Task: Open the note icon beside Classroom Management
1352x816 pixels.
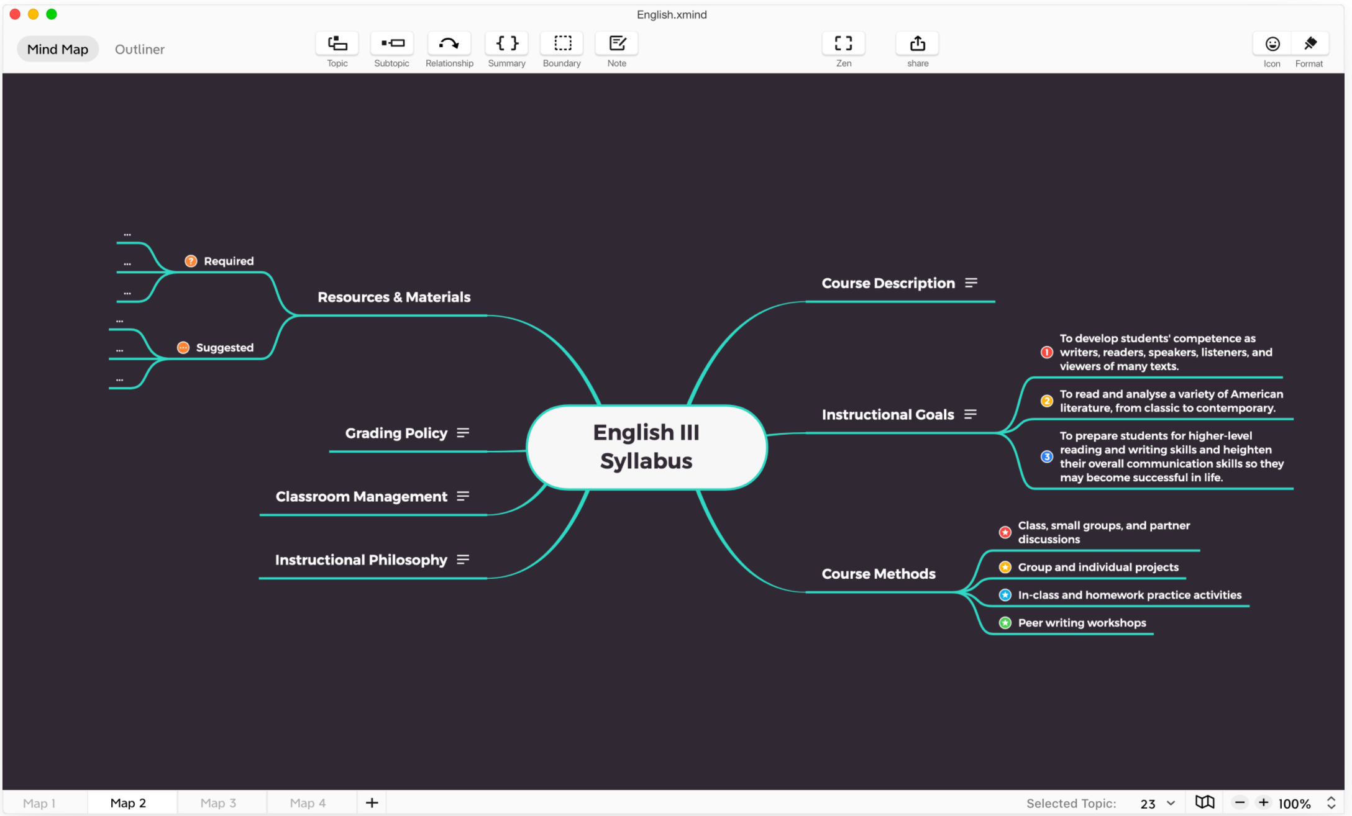Action: point(463,496)
